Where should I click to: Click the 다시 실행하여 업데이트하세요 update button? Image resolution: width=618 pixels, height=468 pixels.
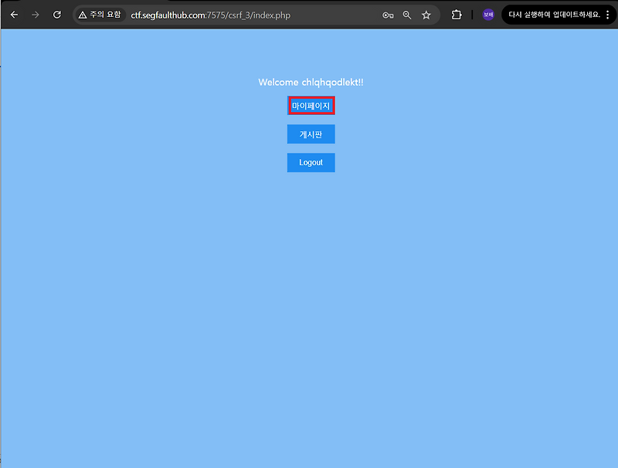pyautogui.click(x=552, y=14)
